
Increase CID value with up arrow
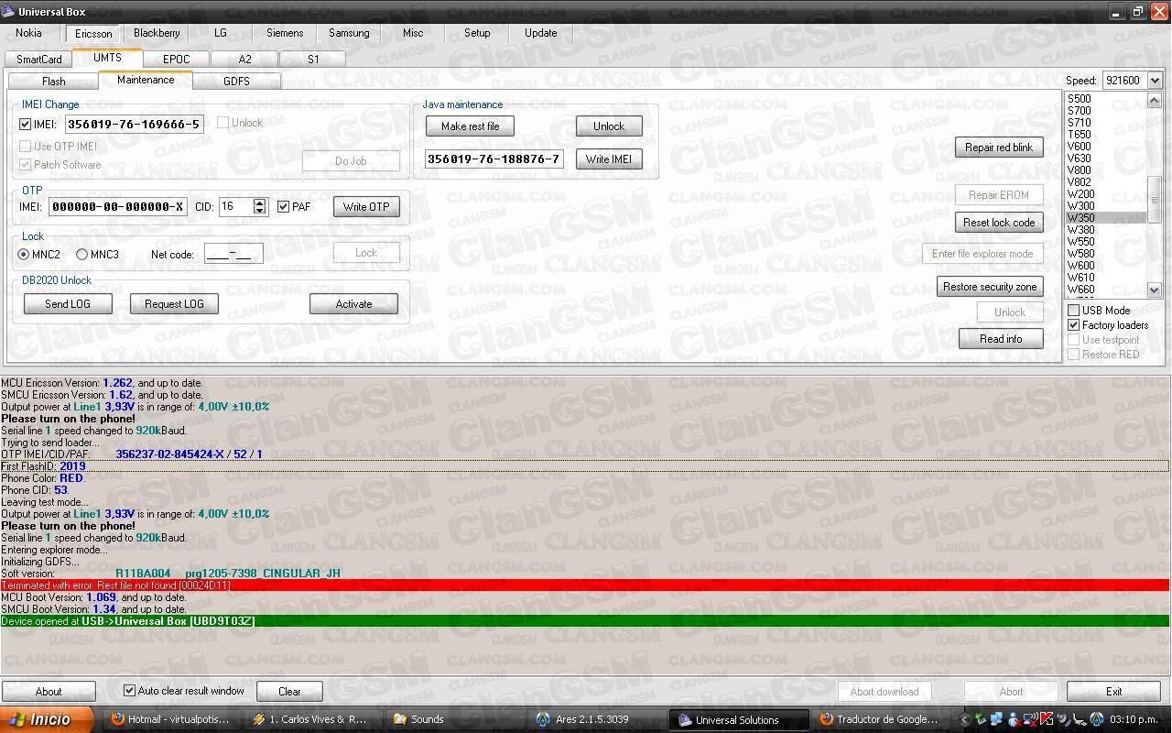(260, 202)
